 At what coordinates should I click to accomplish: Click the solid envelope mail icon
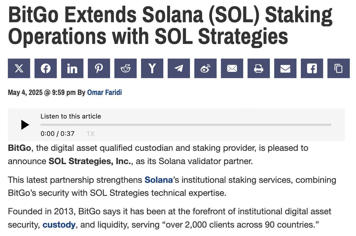pos(285,68)
